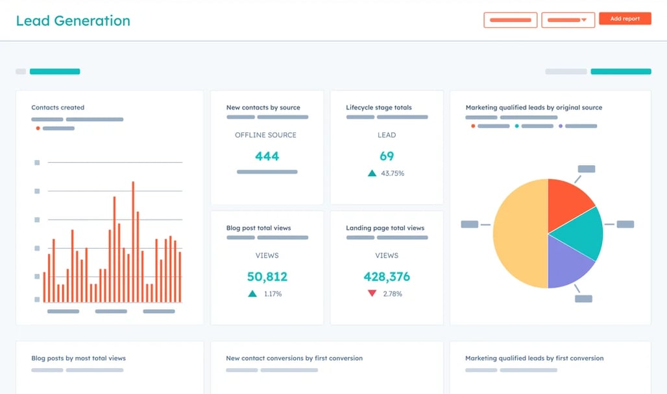Toggle the teal filter pill at dashboard top right

(x=621, y=71)
